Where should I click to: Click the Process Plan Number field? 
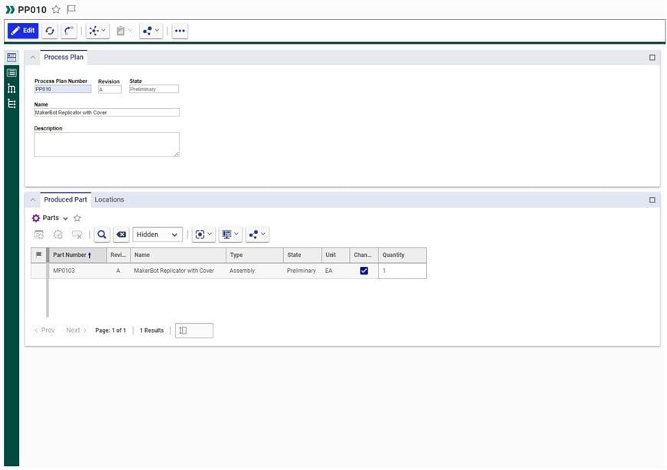pyautogui.click(x=63, y=89)
